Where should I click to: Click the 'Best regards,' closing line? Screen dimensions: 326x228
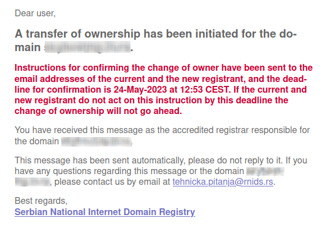(x=41, y=201)
